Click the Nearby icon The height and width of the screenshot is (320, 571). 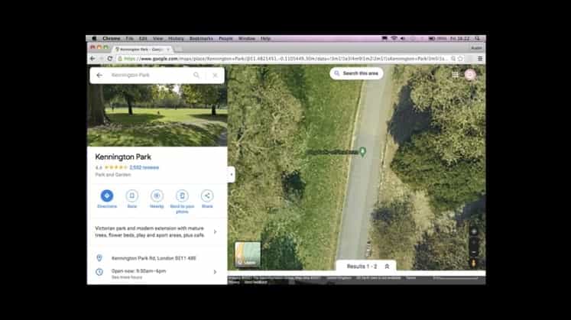157,196
